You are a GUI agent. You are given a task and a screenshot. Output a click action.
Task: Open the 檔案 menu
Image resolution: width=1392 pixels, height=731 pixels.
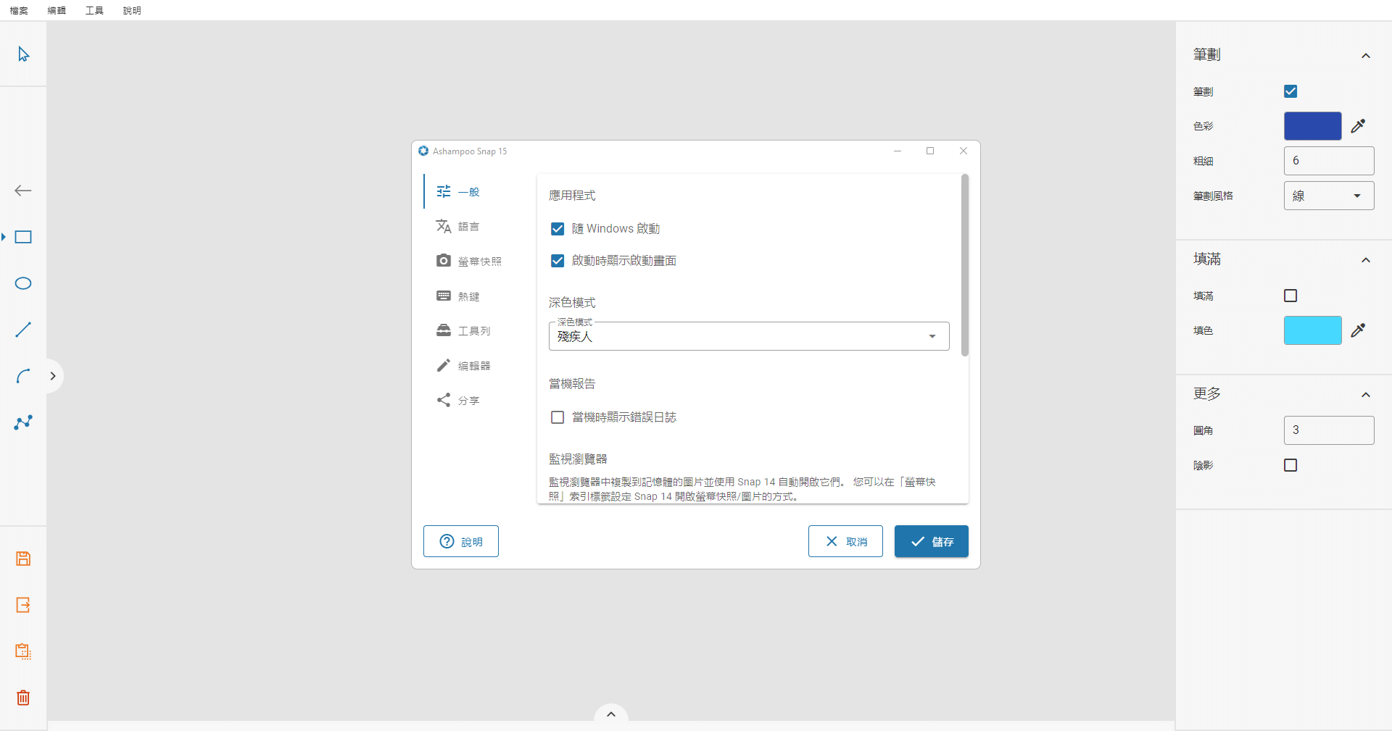coord(19,10)
